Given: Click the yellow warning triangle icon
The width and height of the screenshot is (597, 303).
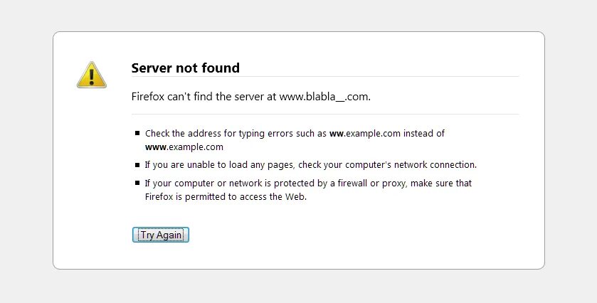Looking at the screenshot, I should click(x=92, y=75).
